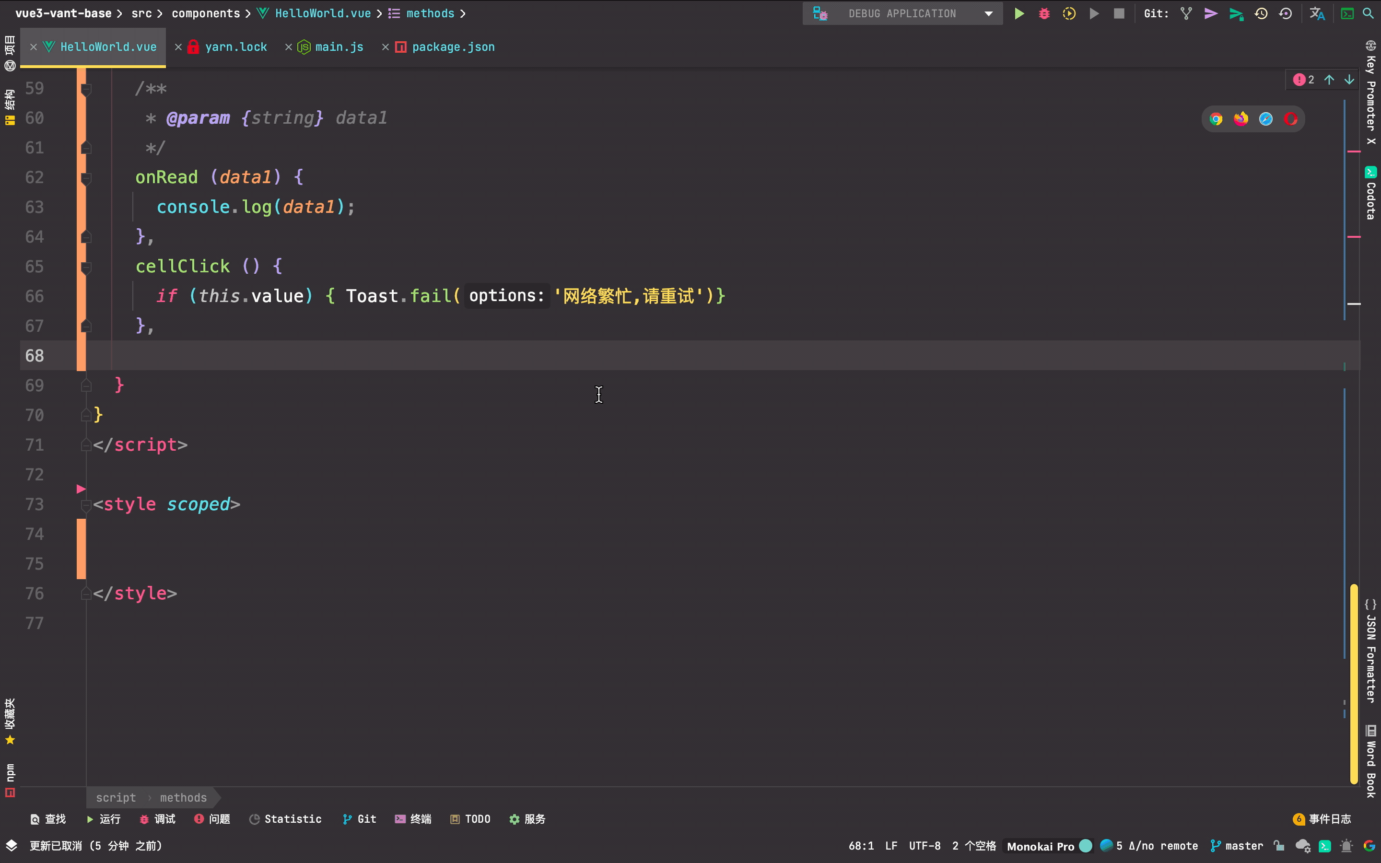Click the Monokai Pro theme color circle
The height and width of the screenshot is (863, 1381).
tap(1086, 846)
